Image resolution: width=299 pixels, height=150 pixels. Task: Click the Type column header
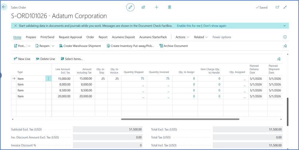pyautogui.click(x=20, y=72)
